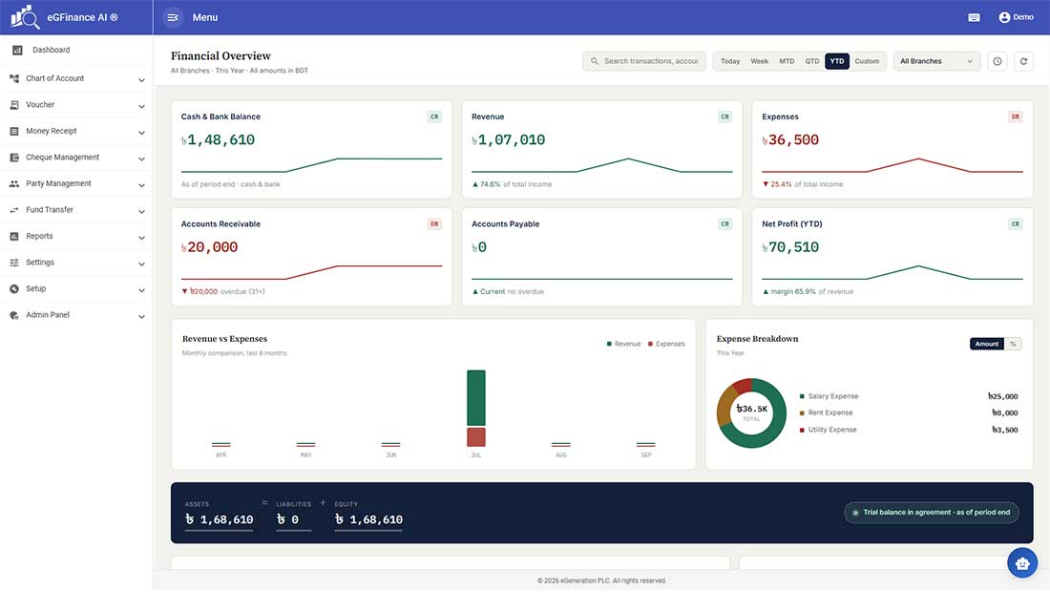This screenshot has height=592, width=1050.
Task: Select the YTD period tab
Action: [x=837, y=61]
